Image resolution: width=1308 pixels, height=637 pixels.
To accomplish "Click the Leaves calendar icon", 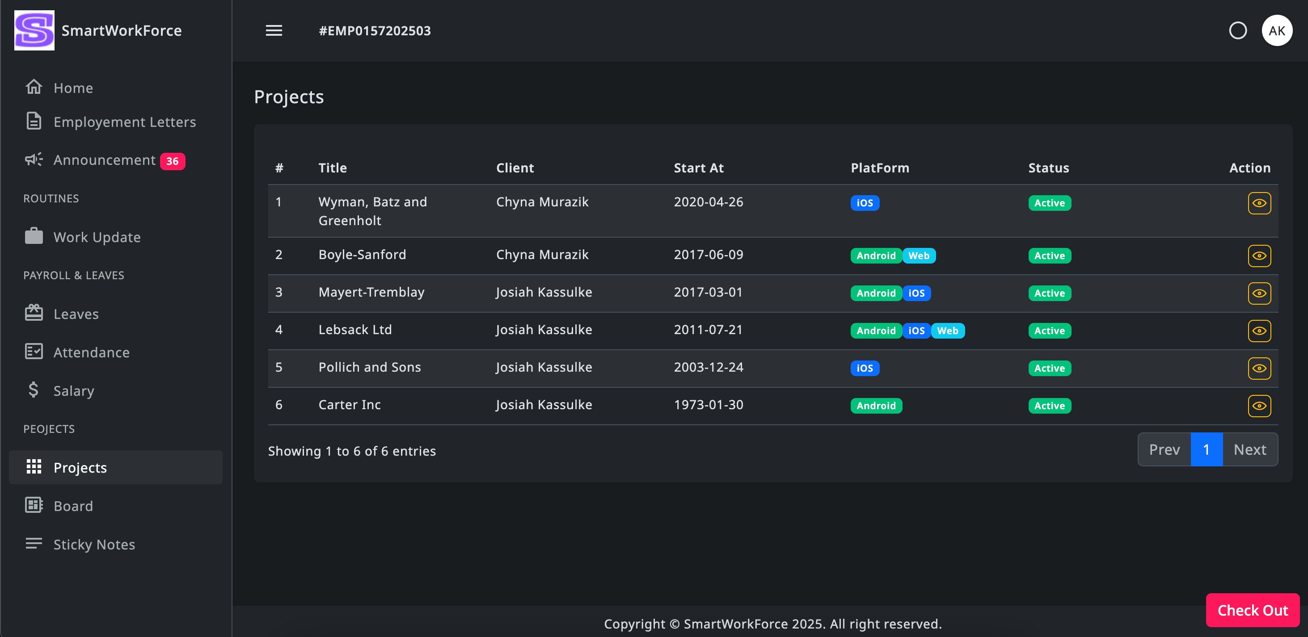I will pyautogui.click(x=34, y=313).
